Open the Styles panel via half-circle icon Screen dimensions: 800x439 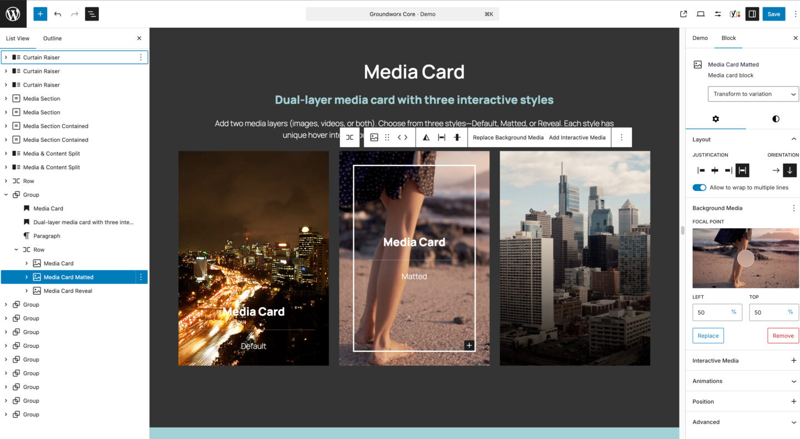pos(776,119)
